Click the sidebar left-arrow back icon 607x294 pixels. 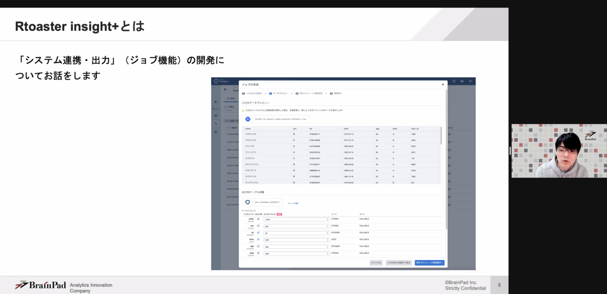pos(216,102)
